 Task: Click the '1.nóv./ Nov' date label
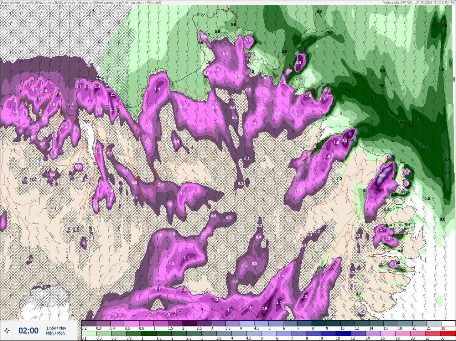click(x=56, y=328)
